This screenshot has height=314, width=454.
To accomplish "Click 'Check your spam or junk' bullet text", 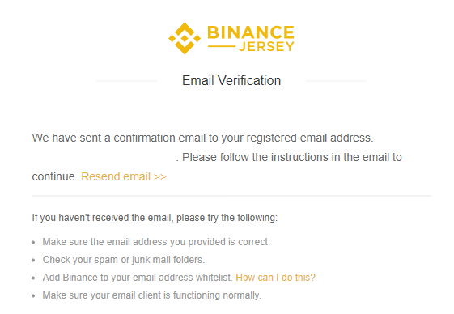I will 124,260.
